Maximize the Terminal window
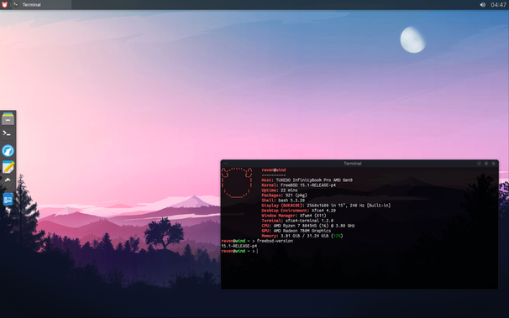 tap(486, 164)
